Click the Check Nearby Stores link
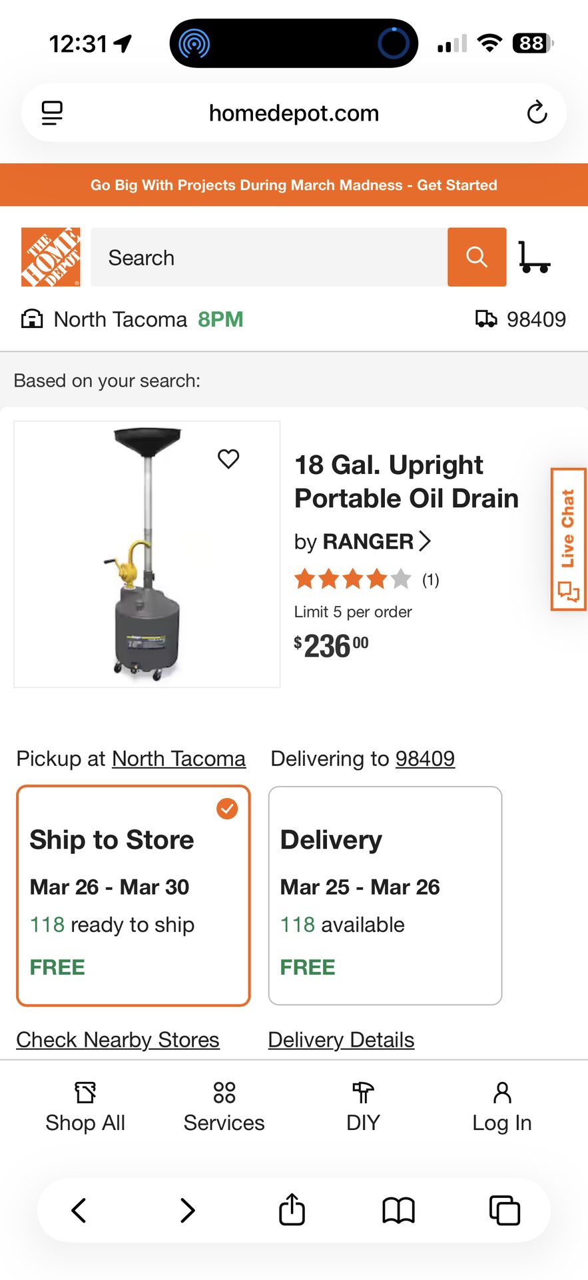588x1280 pixels. click(118, 1039)
